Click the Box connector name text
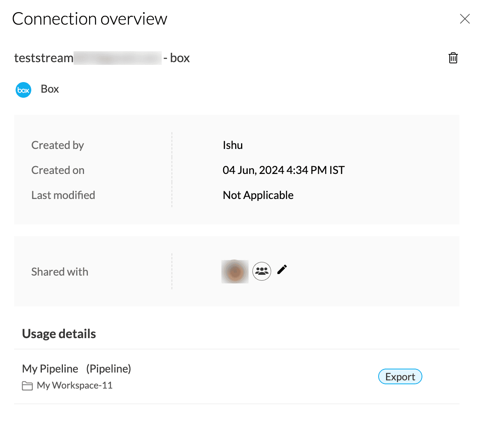Image resolution: width=479 pixels, height=430 pixels. 50,89
